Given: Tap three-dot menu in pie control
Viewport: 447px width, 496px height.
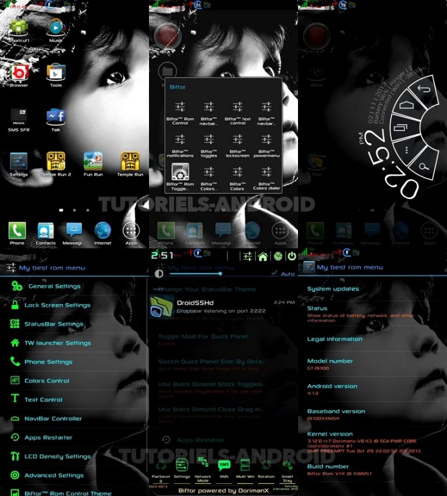Looking at the screenshot, I should coord(406,150).
